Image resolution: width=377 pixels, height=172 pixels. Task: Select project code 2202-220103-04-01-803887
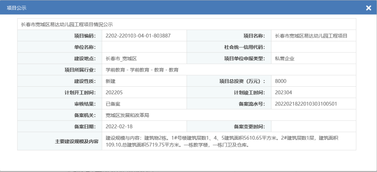coord(138,36)
